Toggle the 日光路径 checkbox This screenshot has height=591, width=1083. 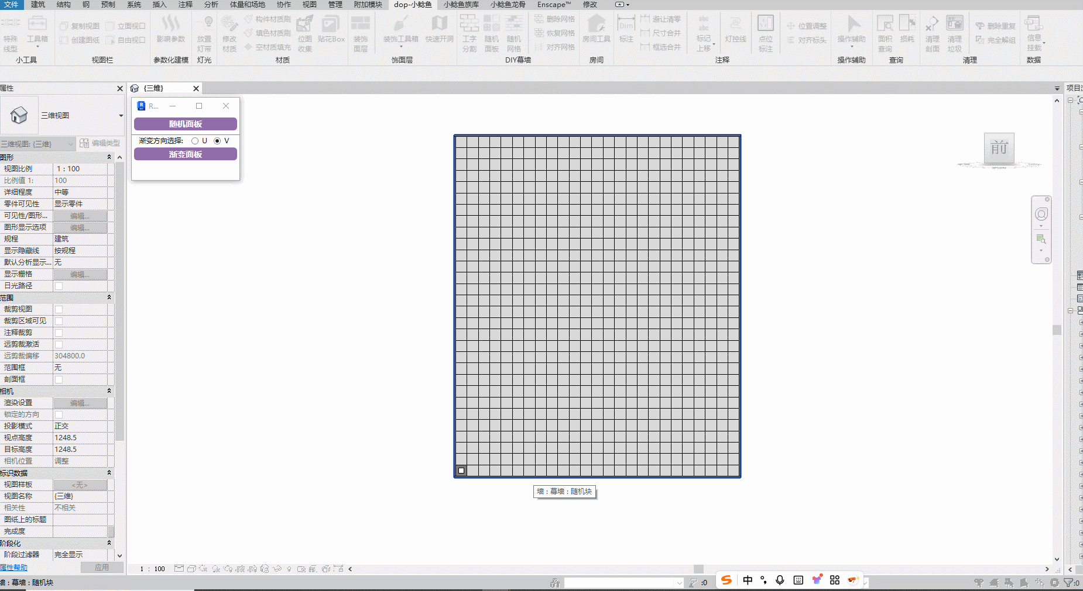point(59,286)
